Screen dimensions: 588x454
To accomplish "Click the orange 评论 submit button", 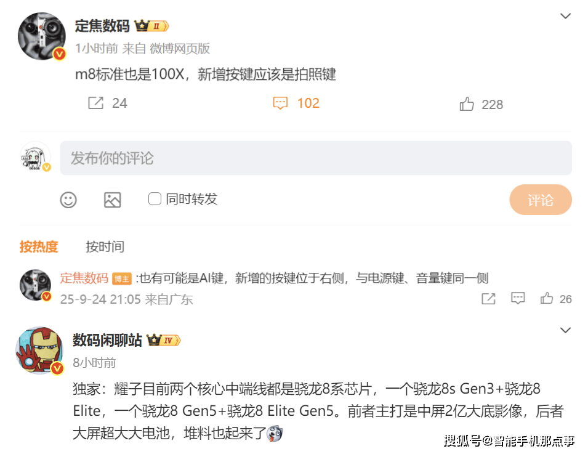I will [541, 200].
